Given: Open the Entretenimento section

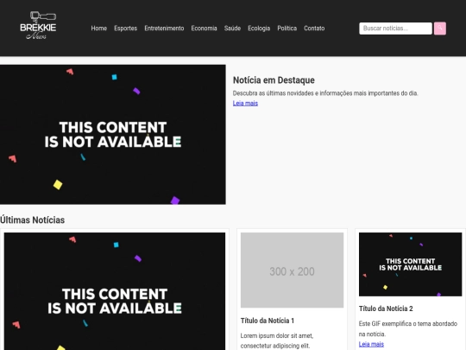Looking at the screenshot, I should tap(164, 29).
